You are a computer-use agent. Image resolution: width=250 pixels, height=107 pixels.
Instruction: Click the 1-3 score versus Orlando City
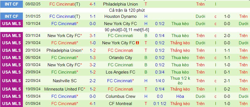(x=93, y=58)
